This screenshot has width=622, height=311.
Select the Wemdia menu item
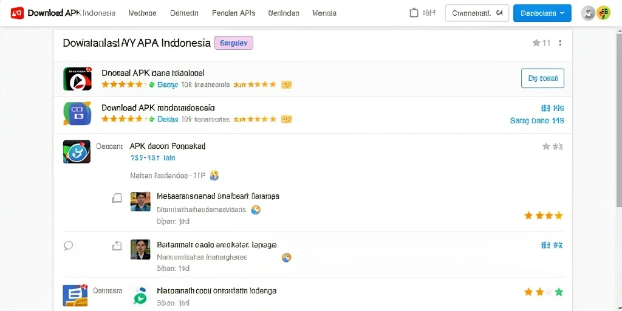pyautogui.click(x=324, y=13)
